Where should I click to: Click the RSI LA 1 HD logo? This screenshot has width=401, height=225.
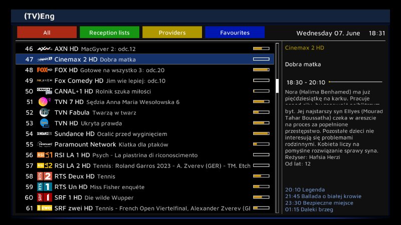pyautogui.click(x=45, y=155)
